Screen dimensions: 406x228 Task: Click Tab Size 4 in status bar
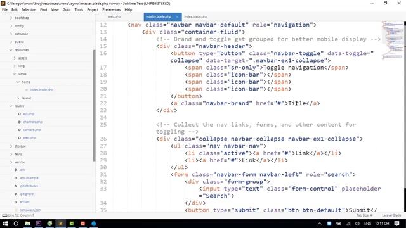(364, 215)
